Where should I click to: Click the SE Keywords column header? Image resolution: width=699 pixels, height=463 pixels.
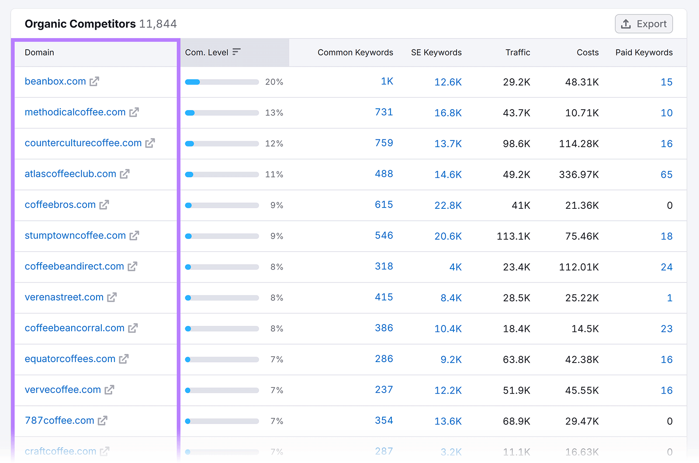[x=436, y=52]
